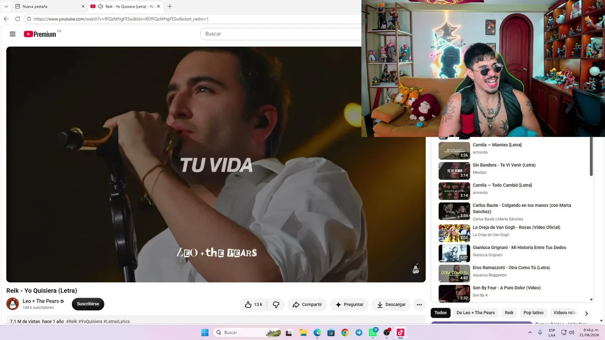Click the taskbar Buscar search box

coord(248,332)
